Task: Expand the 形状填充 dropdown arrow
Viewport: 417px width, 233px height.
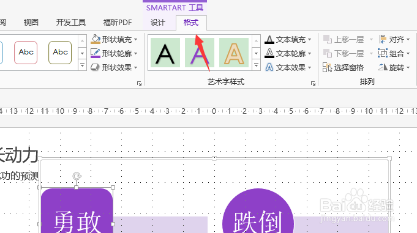Action: (x=135, y=40)
